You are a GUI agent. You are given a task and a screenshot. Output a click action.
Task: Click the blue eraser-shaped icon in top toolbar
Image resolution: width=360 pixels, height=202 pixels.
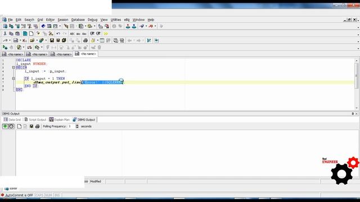(43, 26)
